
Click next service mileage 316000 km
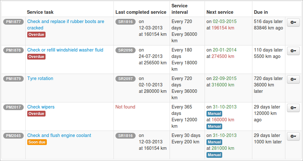(x=223, y=85)
